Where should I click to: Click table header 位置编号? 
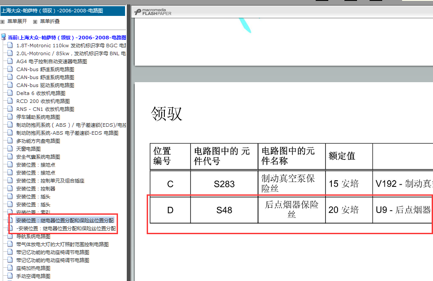point(171,156)
